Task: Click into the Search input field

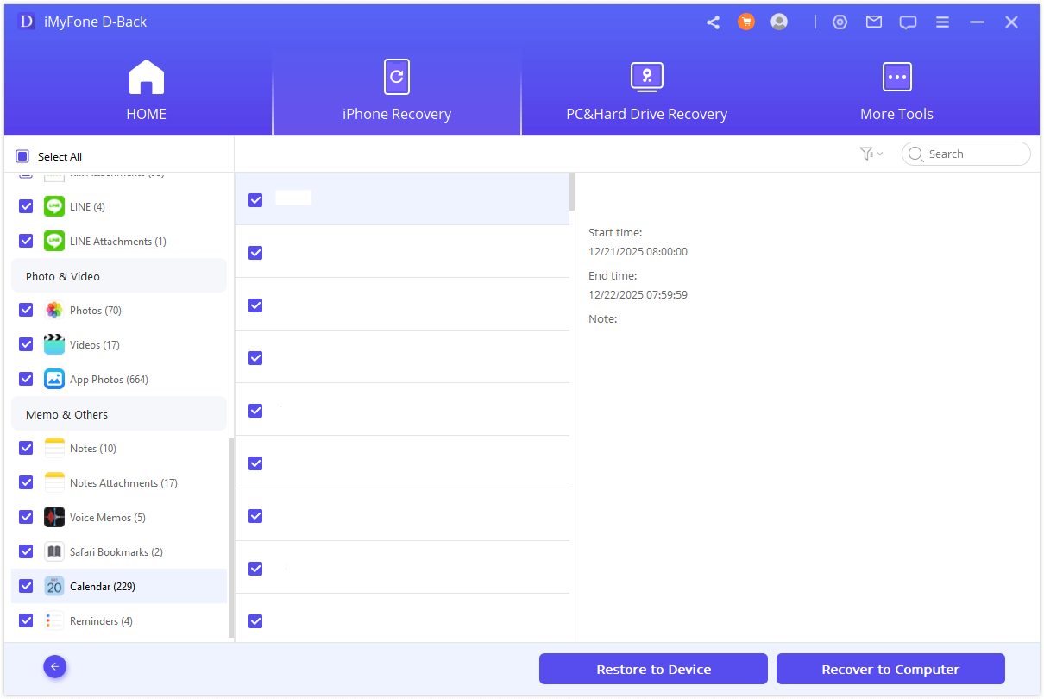Action: coord(975,154)
